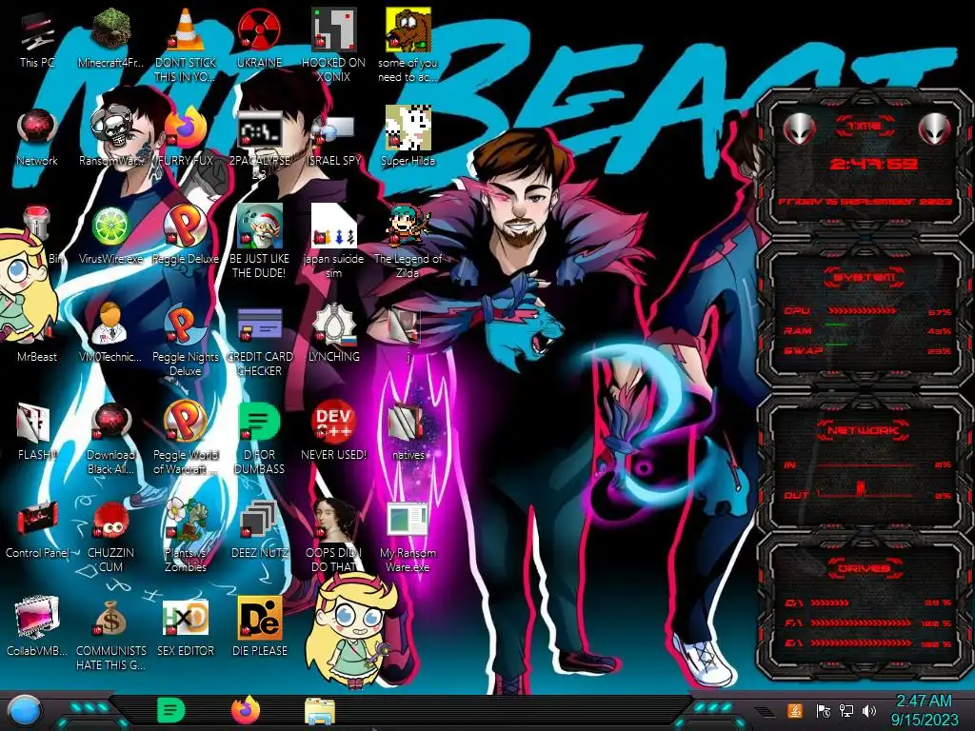Open the Peggle Deluxe icon
The image size is (975, 731).
click(x=186, y=227)
